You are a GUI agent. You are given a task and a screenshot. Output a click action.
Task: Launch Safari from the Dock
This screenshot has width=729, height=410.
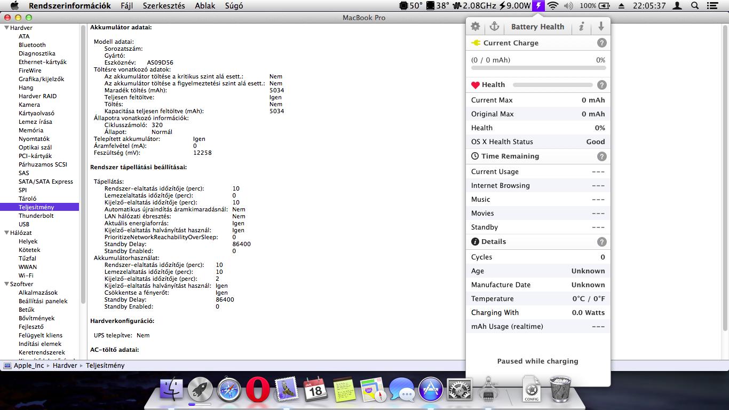tap(229, 389)
